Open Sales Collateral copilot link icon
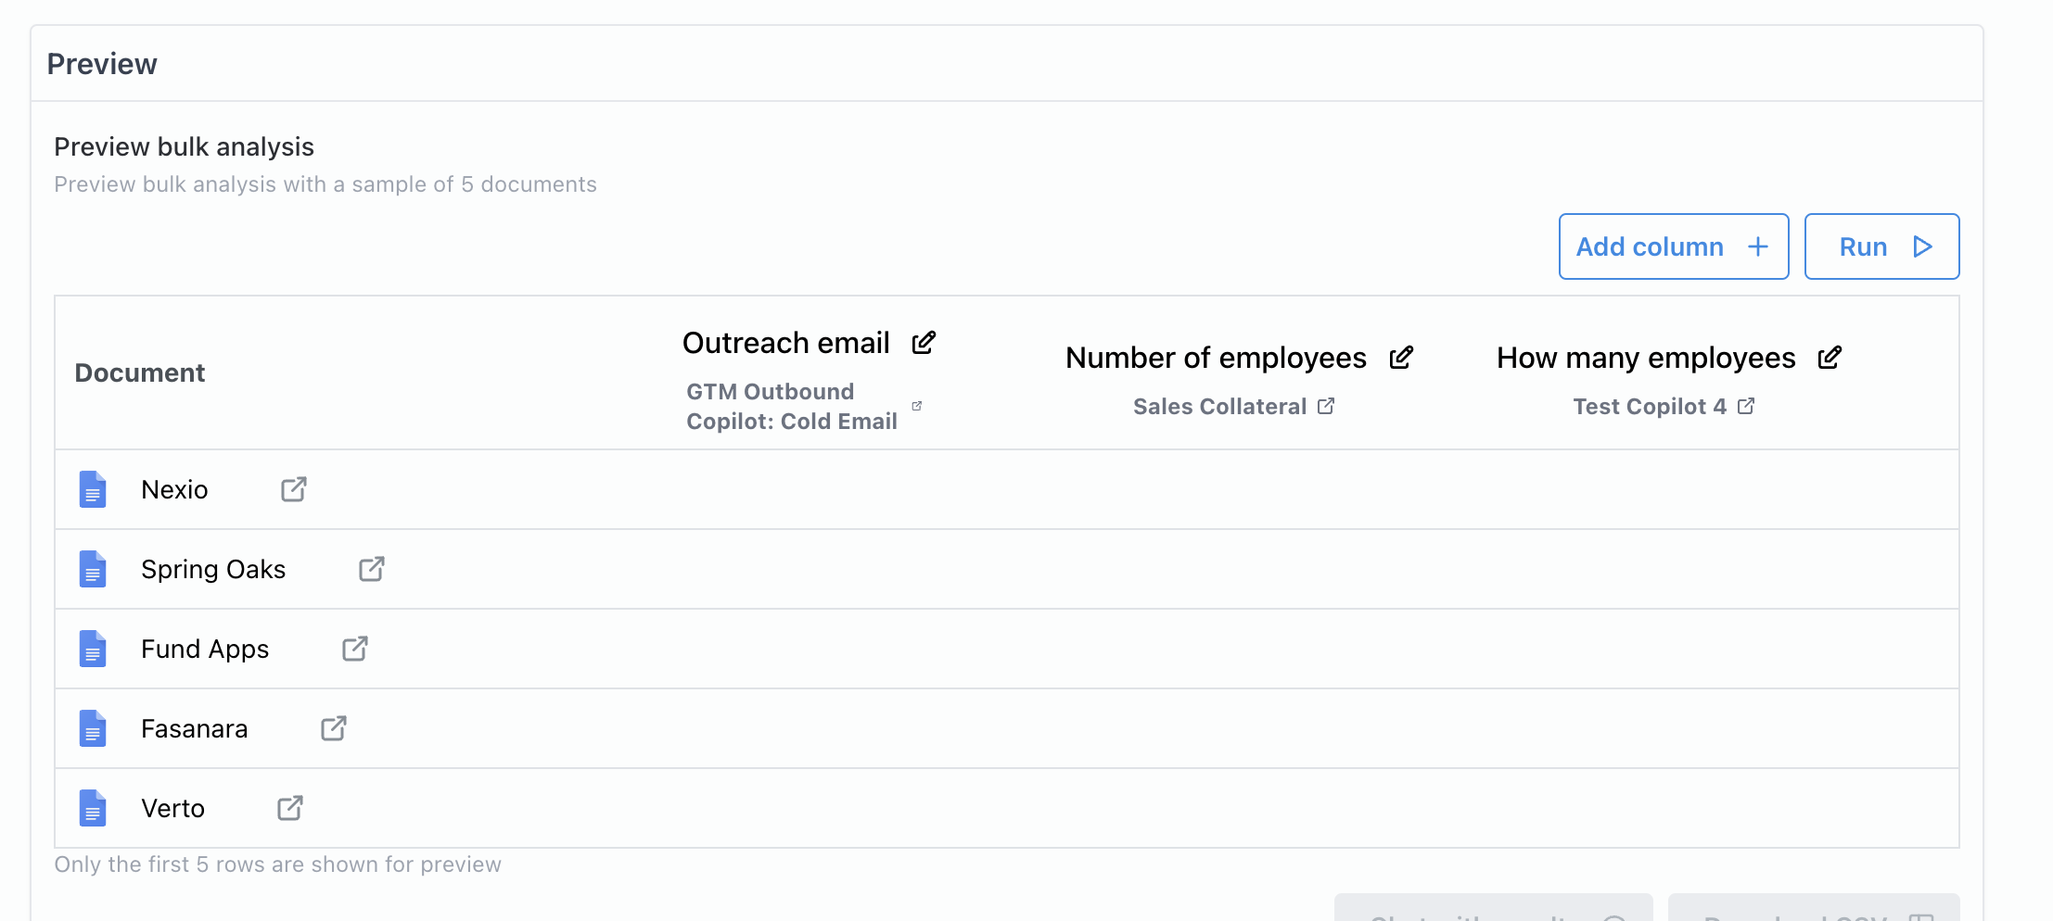The image size is (2053, 921). (1326, 406)
